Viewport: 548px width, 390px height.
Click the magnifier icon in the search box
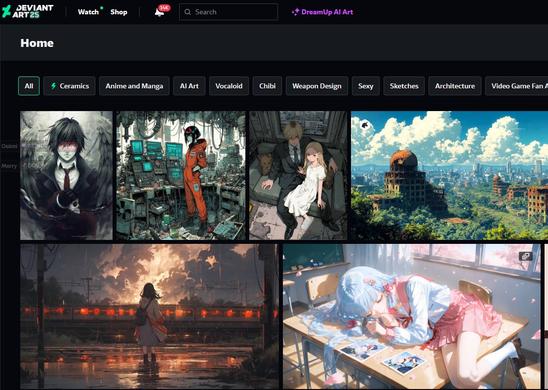(x=188, y=12)
